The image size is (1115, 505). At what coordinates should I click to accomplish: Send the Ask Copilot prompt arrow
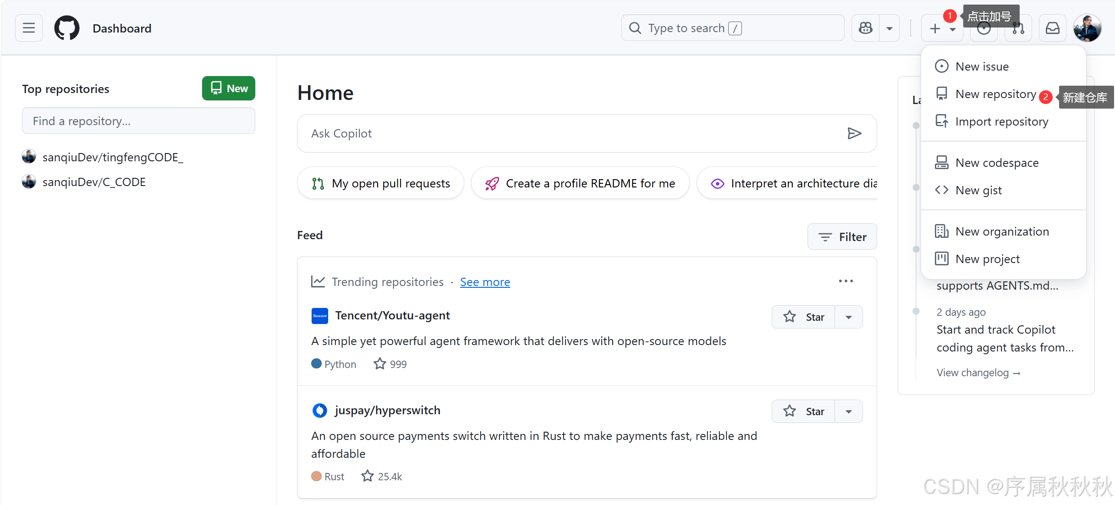(x=854, y=133)
